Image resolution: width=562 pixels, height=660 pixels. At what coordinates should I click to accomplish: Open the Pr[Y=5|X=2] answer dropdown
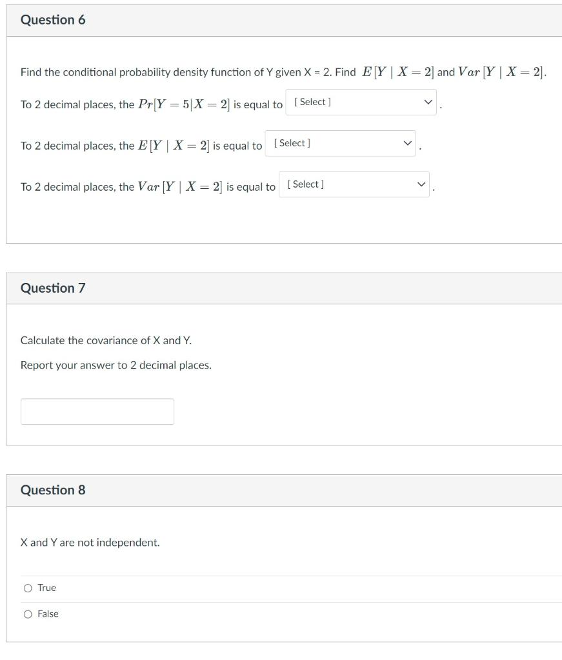click(x=361, y=102)
